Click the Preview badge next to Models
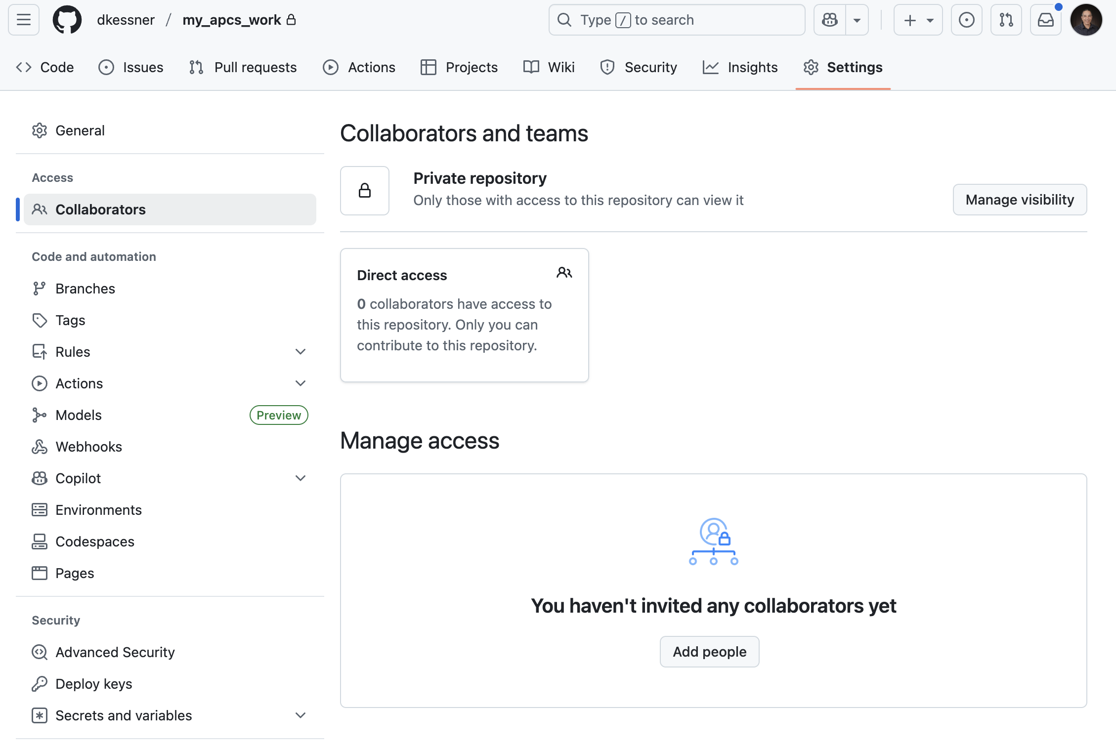 point(279,415)
